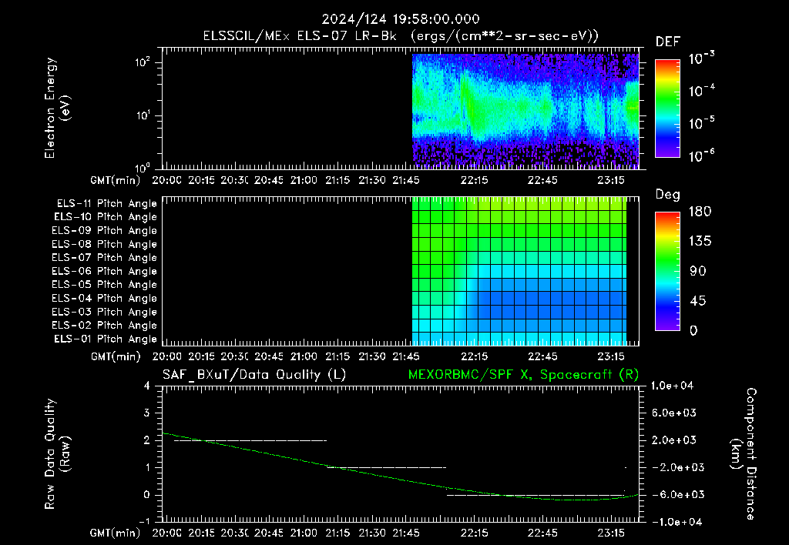This screenshot has height=545, width=789.
Task: Click the Deg pitch angle color bar
Action: pyautogui.click(x=667, y=271)
